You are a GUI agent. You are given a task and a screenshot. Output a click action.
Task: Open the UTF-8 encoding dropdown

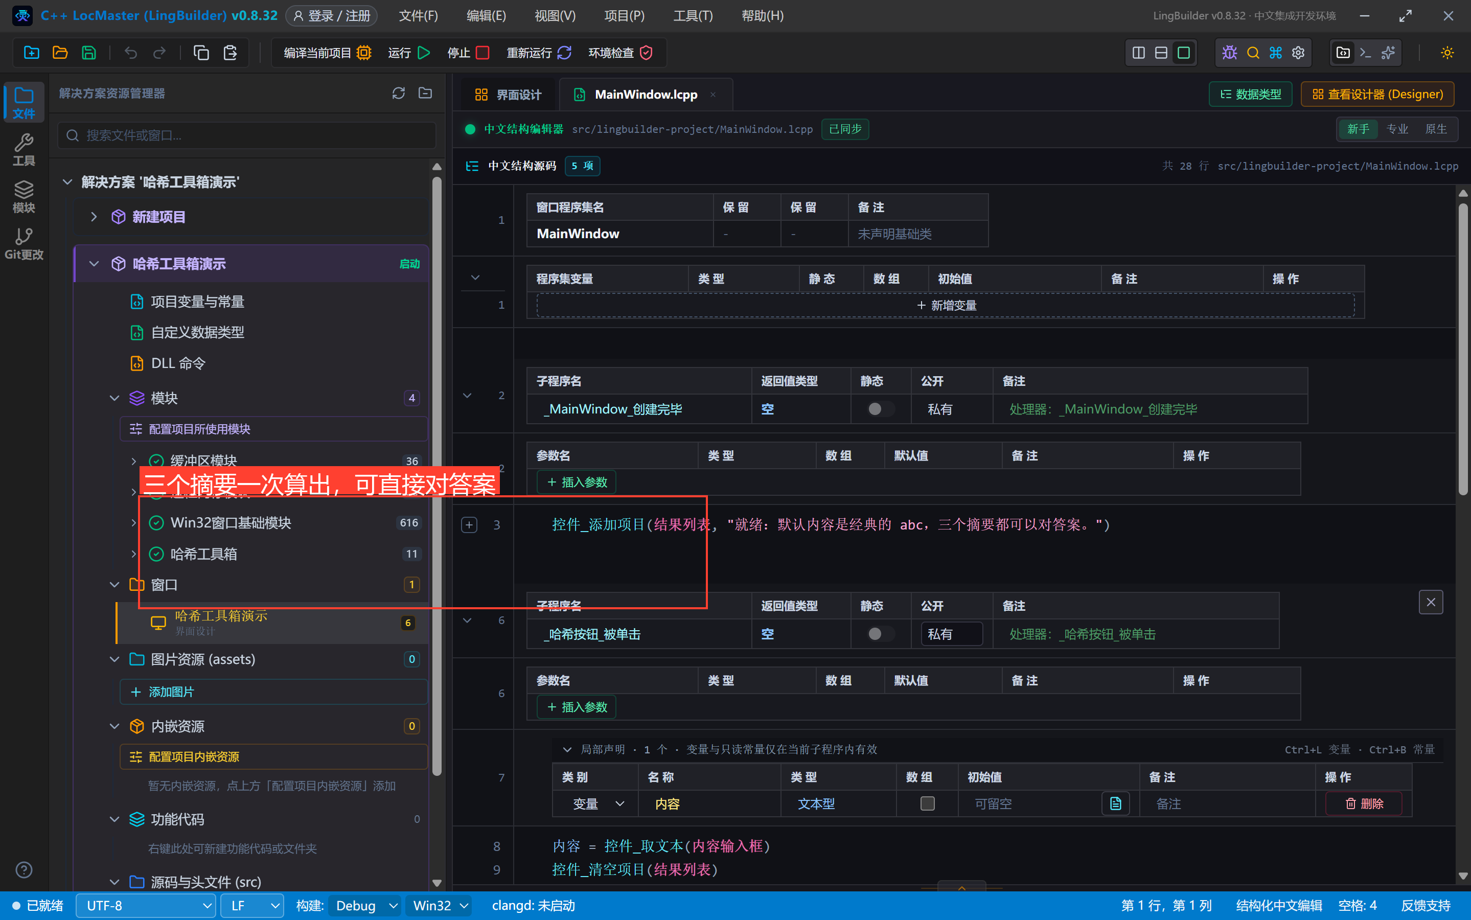pos(146,905)
